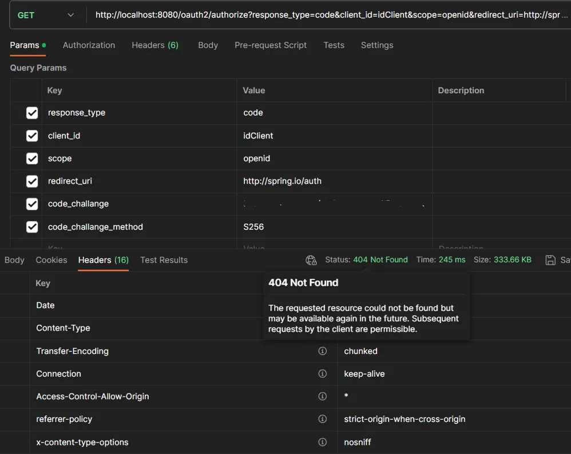Click the 404 Not Found status text
This screenshot has width=571, height=454.
pos(380,260)
